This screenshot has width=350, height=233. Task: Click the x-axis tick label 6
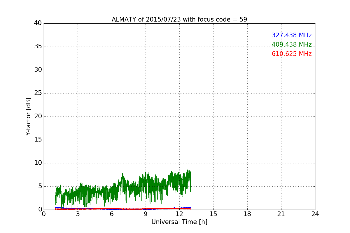(112, 214)
